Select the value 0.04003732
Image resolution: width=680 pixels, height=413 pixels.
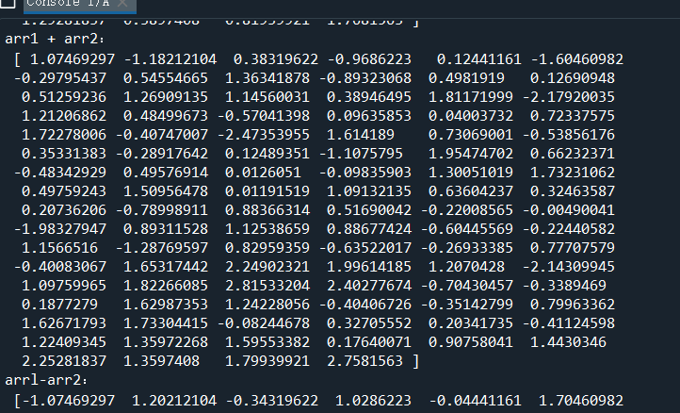pos(471,116)
